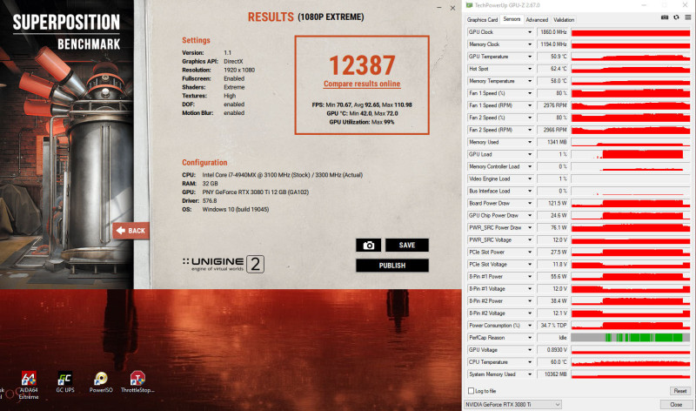
Task: Click the GPU Load history graph
Action: coord(630,154)
